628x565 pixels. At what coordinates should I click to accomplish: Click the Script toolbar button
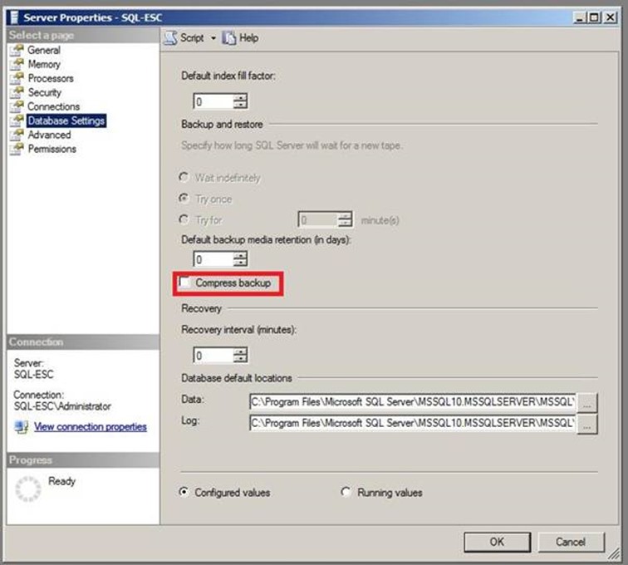point(184,38)
